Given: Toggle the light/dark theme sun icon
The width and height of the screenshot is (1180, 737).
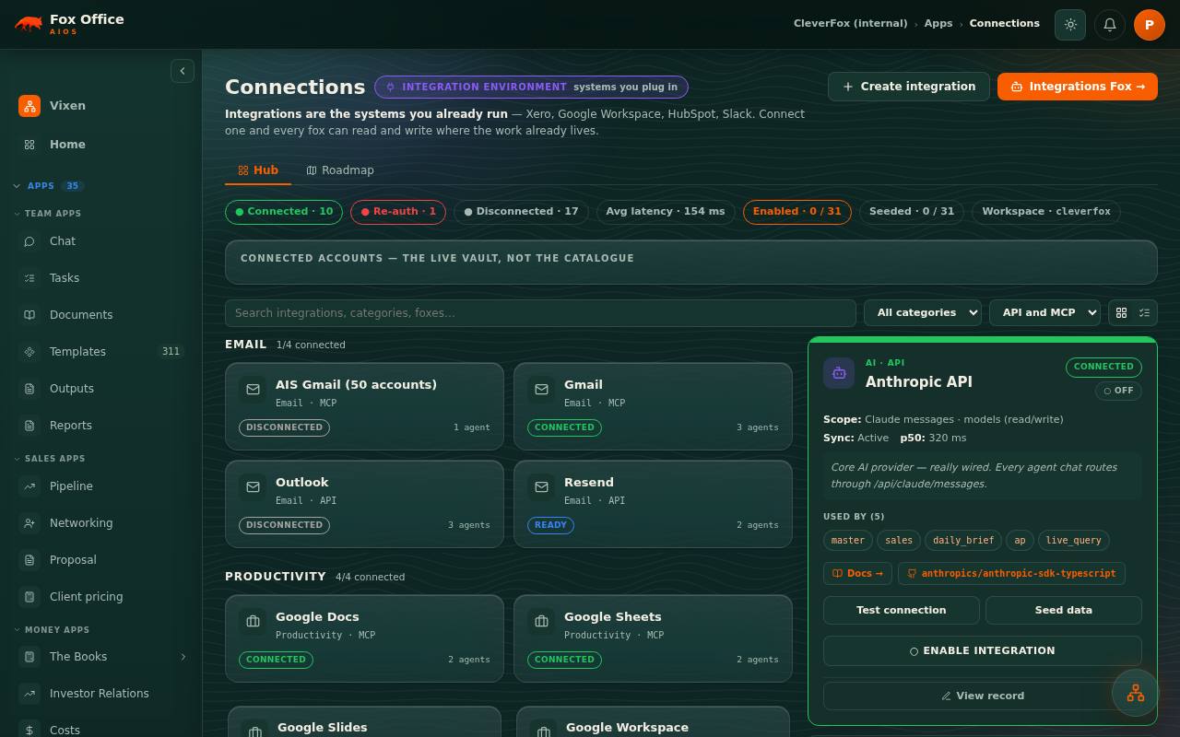Looking at the screenshot, I should 1070,25.
